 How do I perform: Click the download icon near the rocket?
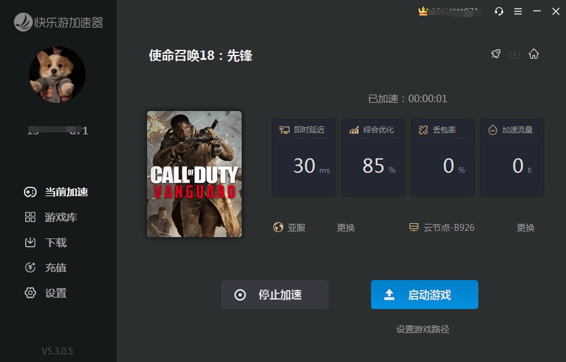point(515,54)
